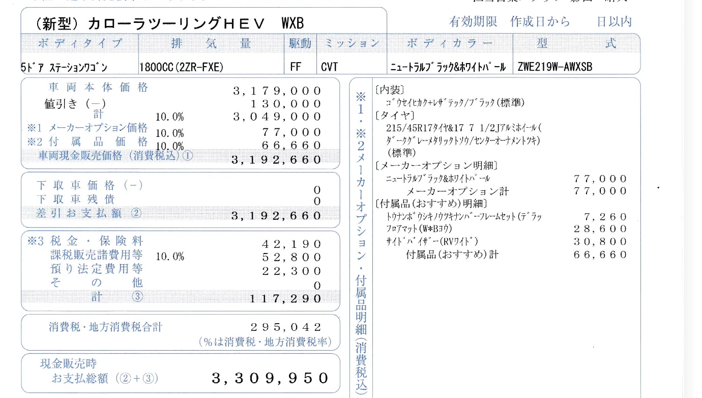The image size is (702, 398).
Task: Click the 預り法定費用等 label
Action: (x=96, y=268)
